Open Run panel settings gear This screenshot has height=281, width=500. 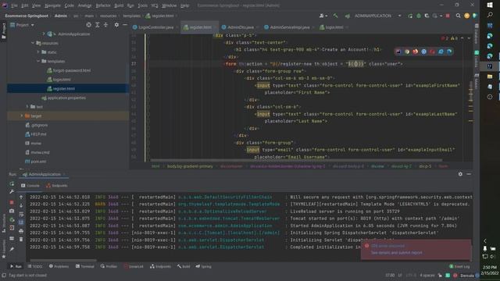(x=460, y=174)
